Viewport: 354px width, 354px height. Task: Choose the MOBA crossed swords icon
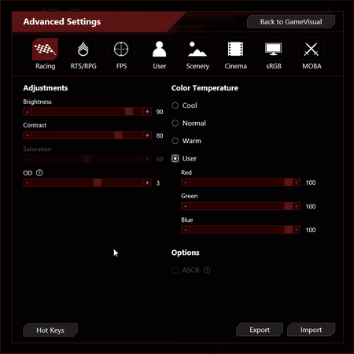[x=312, y=49]
